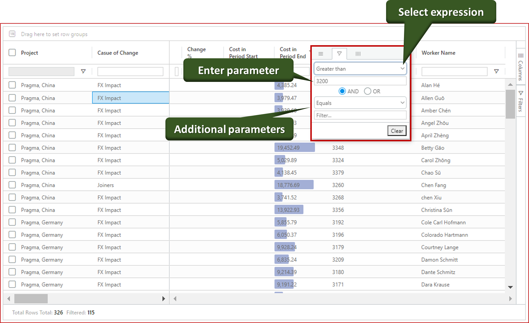Click the left horizontal scrollbar thumb

coord(31,299)
